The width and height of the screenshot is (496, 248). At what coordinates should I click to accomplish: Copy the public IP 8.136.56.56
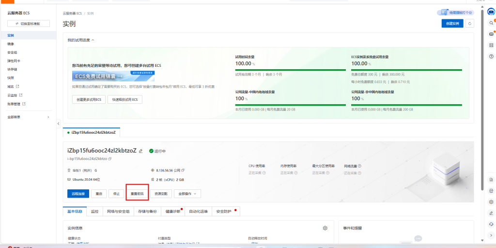pos(183,170)
